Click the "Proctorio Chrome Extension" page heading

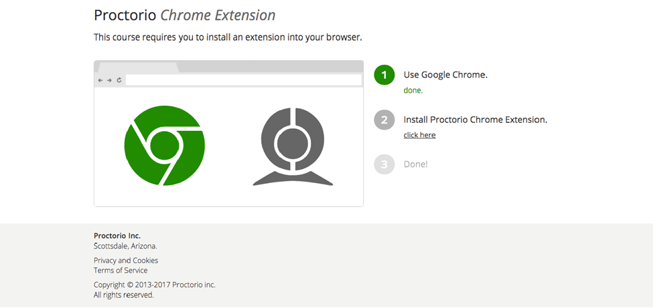[x=184, y=15]
